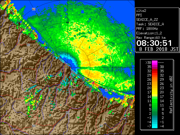Viewport: 180px width, 135px height.
Task: Select the 'Elevation:1.2' value
Action: click(149, 33)
